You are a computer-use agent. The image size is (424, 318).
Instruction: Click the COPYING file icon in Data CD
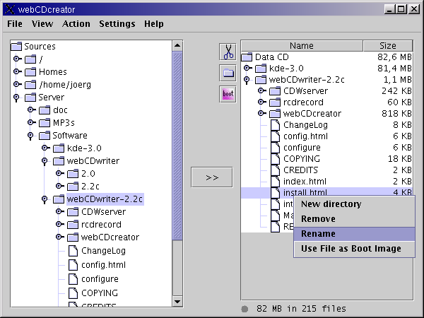point(276,159)
